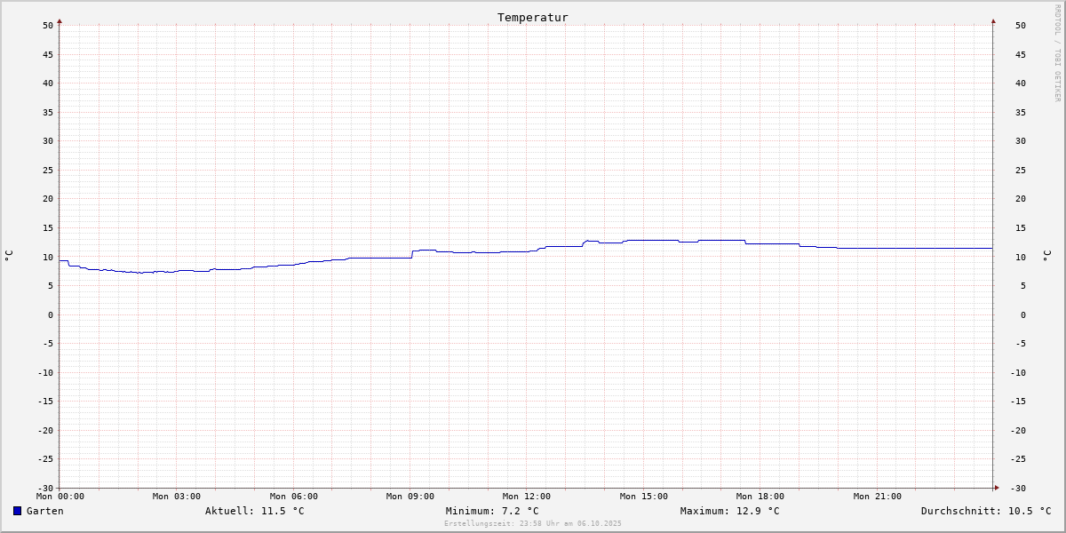This screenshot has height=533, width=1066.
Task: Click the Mon 21:00 time axis label
Action: (878, 497)
